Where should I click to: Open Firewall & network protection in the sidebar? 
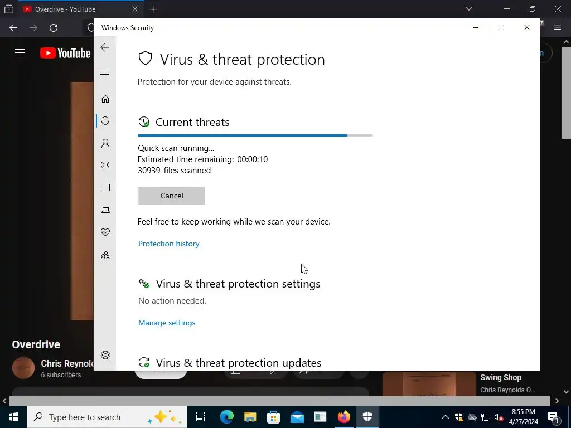click(105, 166)
